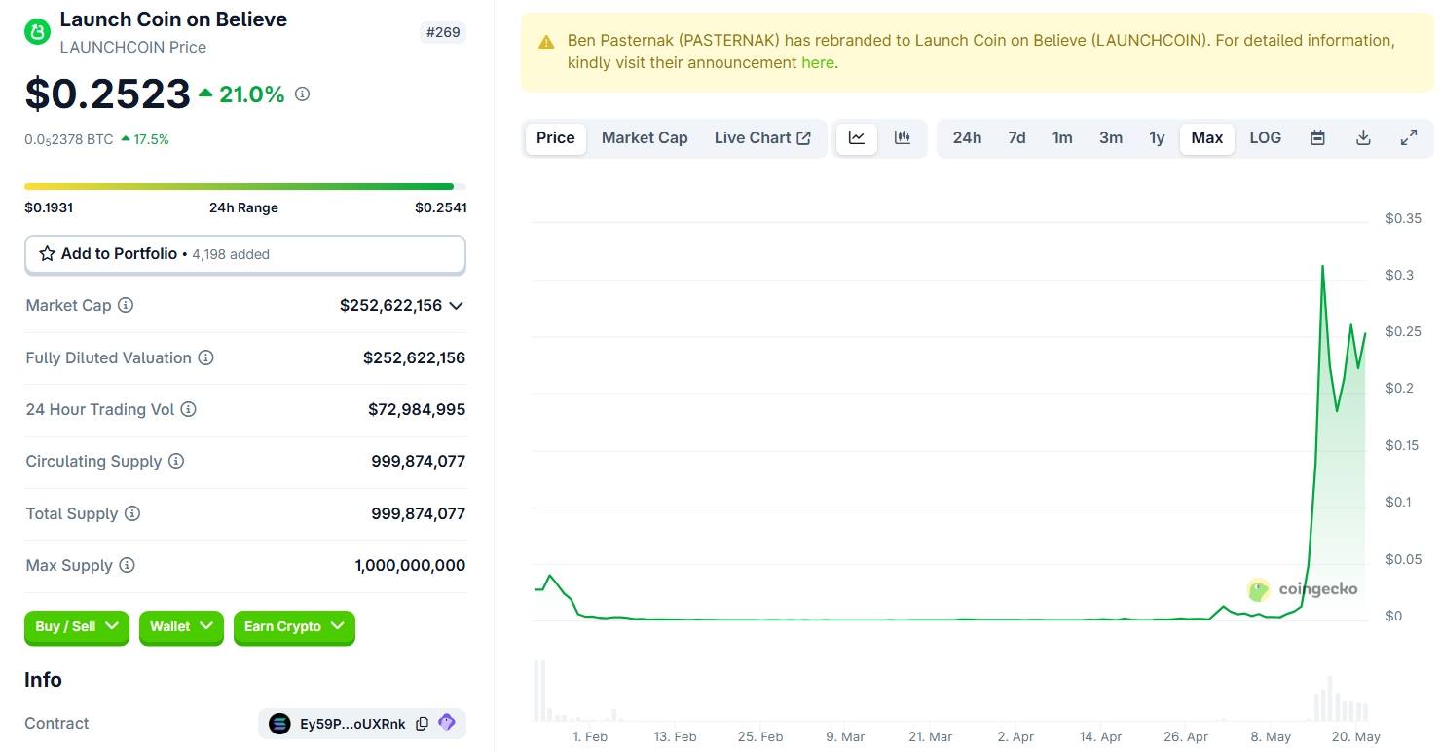Click 24 Hour Trading Vol info icon

tap(188, 409)
